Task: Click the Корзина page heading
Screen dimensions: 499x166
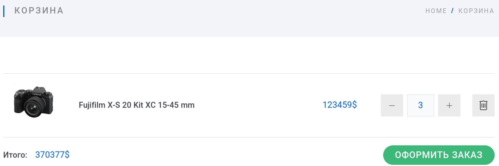Action: (39, 11)
